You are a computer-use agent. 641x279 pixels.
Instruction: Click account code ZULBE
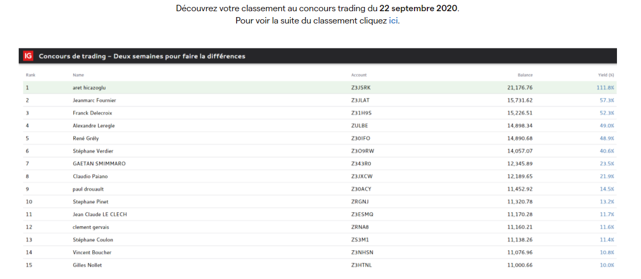click(x=359, y=126)
